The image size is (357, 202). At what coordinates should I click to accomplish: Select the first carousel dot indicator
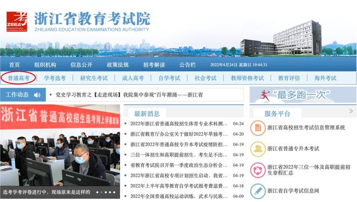pyautogui.click(x=97, y=192)
